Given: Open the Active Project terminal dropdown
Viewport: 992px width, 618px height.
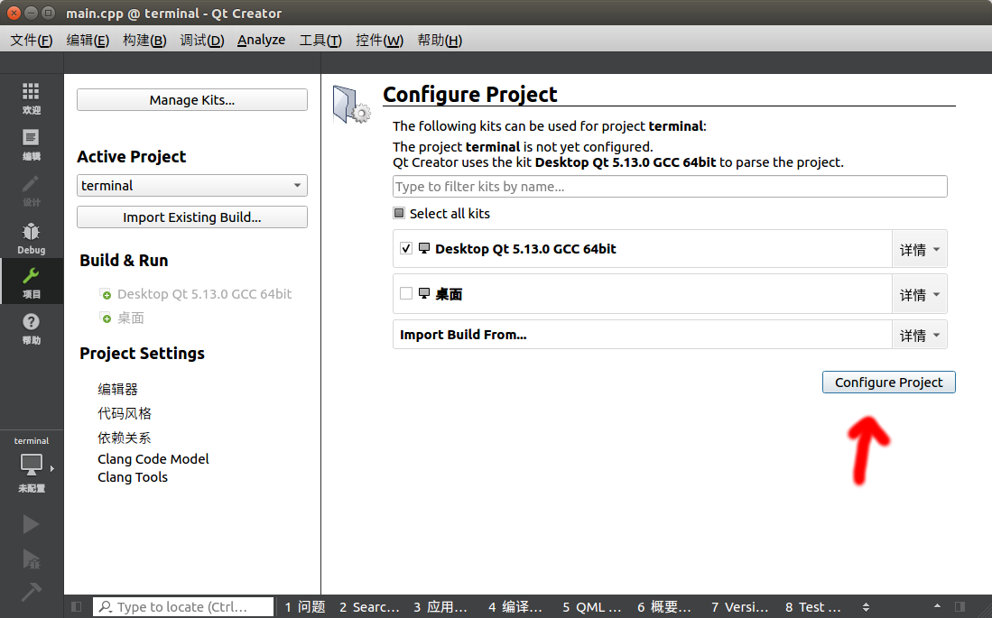Looking at the screenshot, I should 192,185.
